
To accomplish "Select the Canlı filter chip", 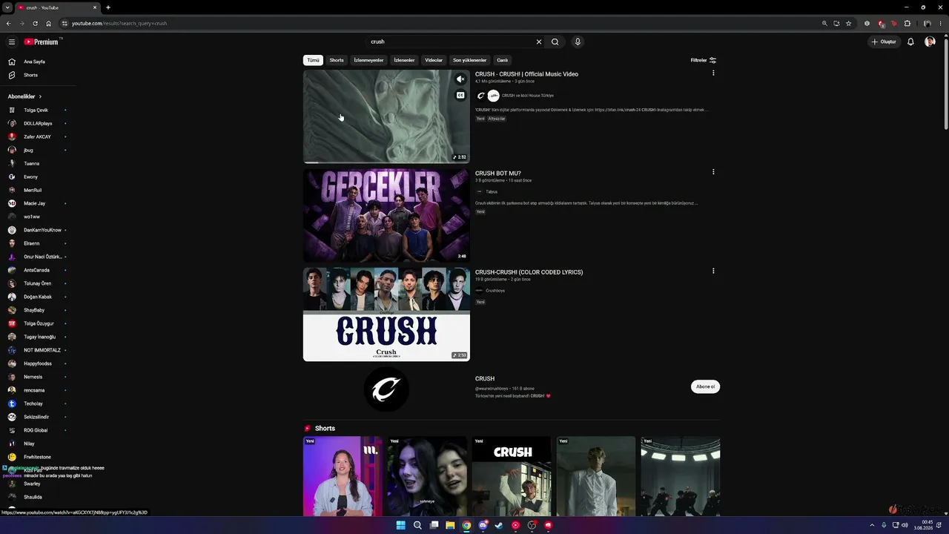I will coord(503,60).
